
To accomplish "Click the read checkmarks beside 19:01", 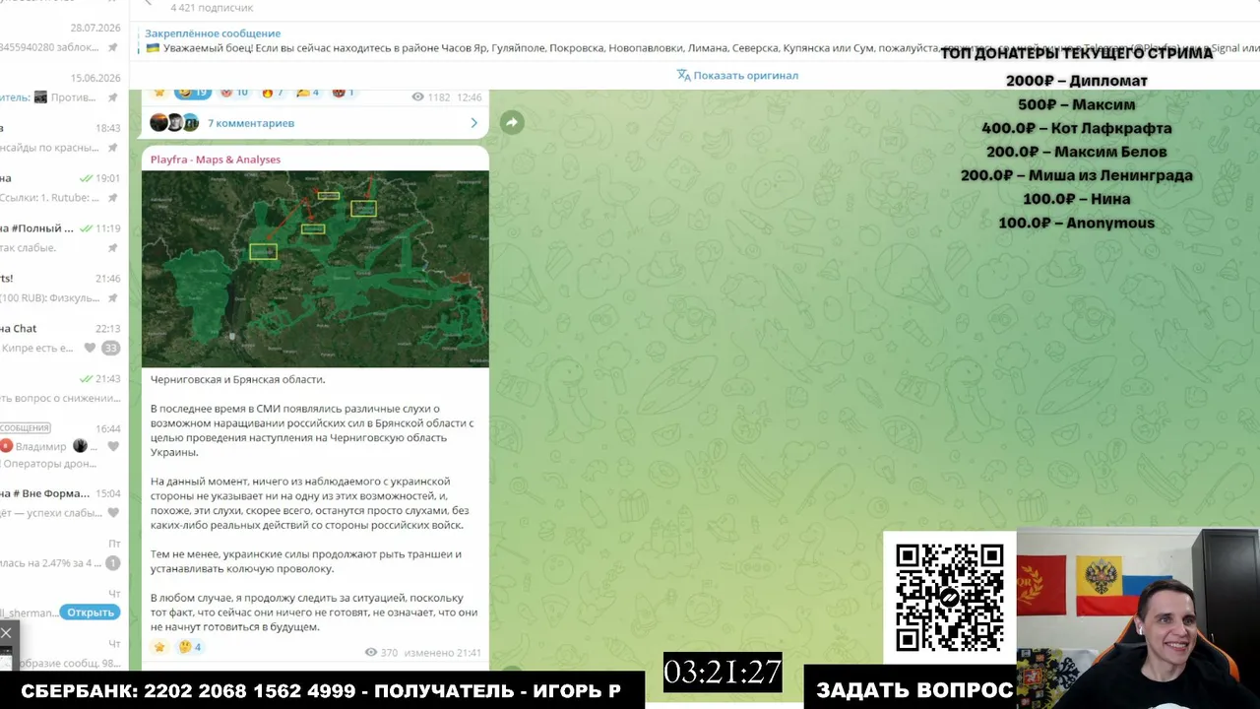I will pyautogui.click(x=86, y=178).
